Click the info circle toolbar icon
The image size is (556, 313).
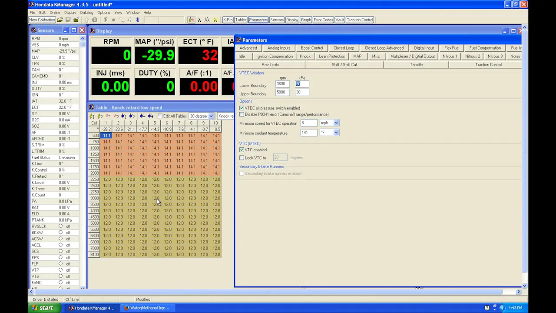(95, 20)
